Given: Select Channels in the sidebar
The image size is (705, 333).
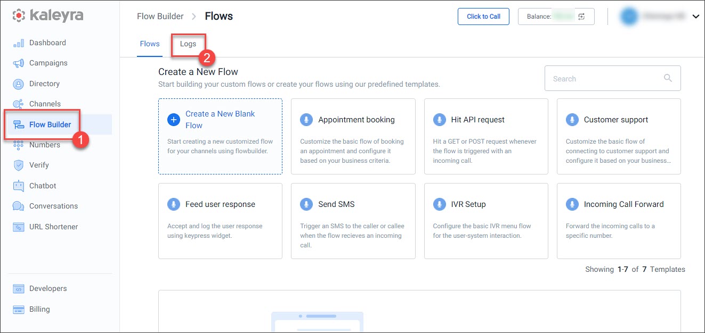Looking at the screenshot, I should click(x=45, y=104).
